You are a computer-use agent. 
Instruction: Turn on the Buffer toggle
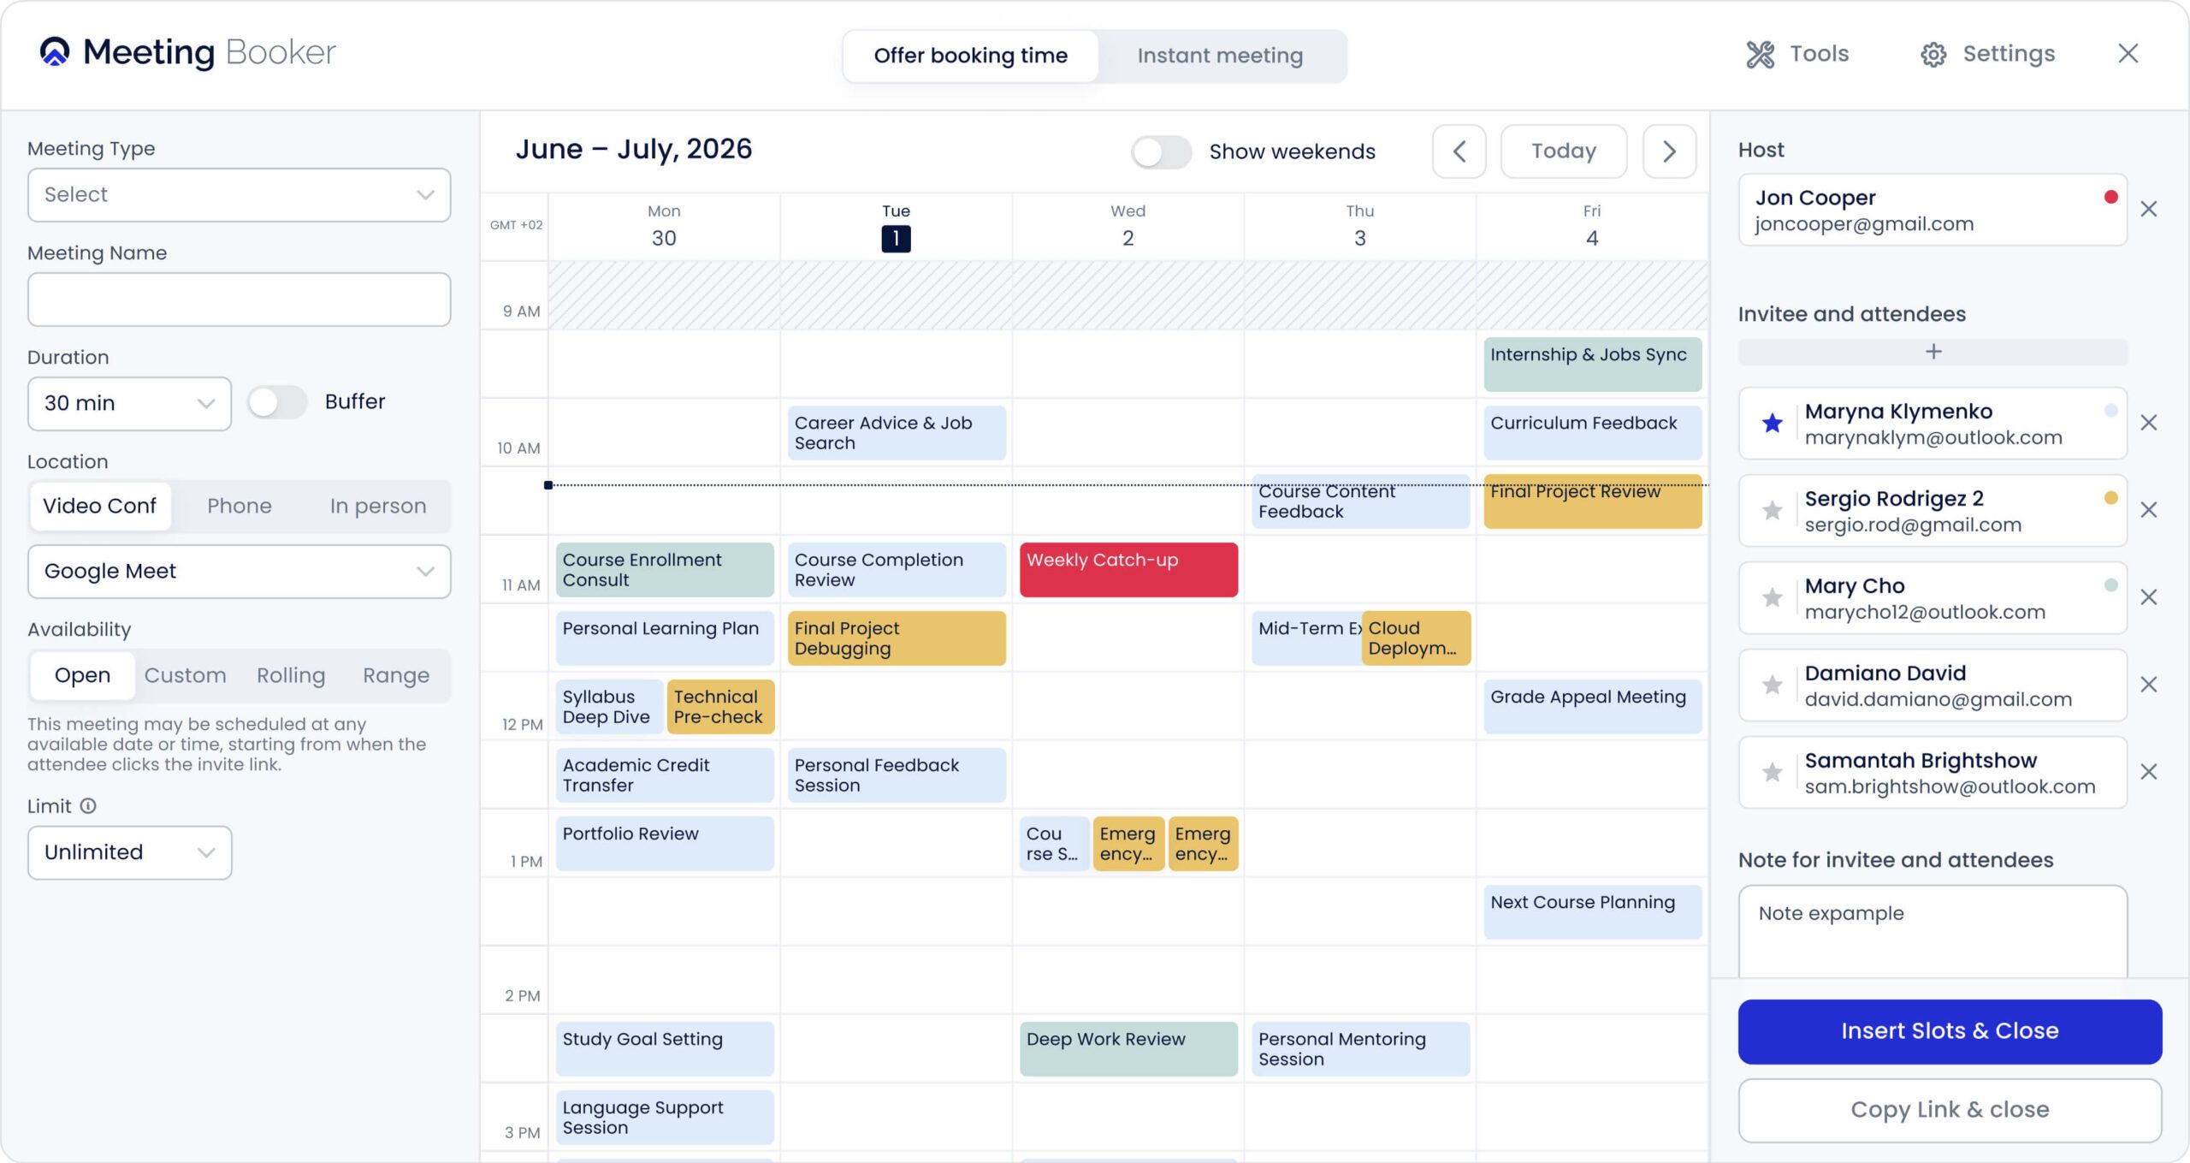(277, 402)
